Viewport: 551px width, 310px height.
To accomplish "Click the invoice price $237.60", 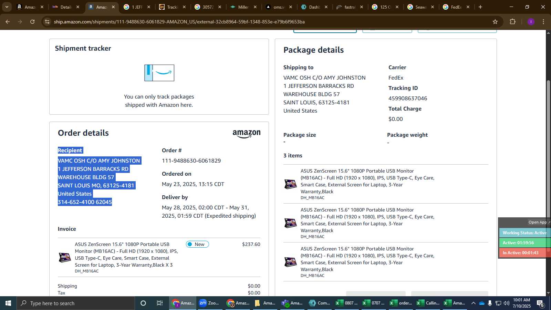I will pos(251,244).
